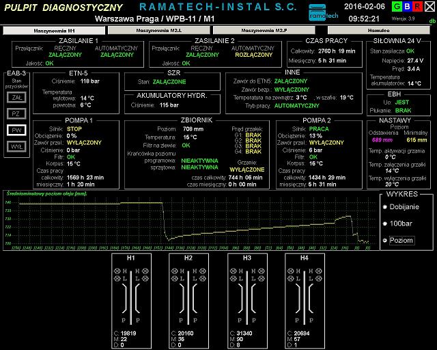This screenshot has height=350, width=437.
Task: Click the Siłownia Stan zasilacza OK
Action: pos(410,51)
